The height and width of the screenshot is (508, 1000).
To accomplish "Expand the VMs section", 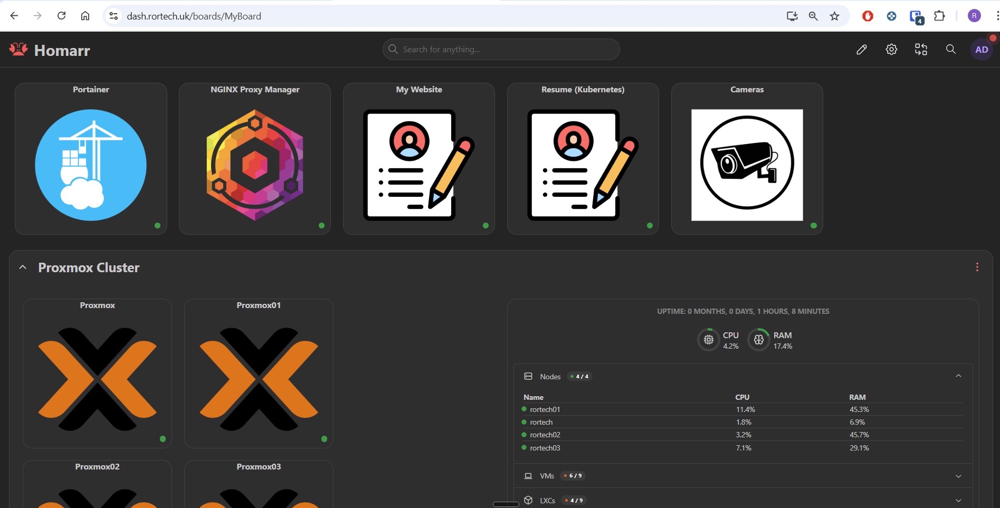I will [x=958, y=476].
